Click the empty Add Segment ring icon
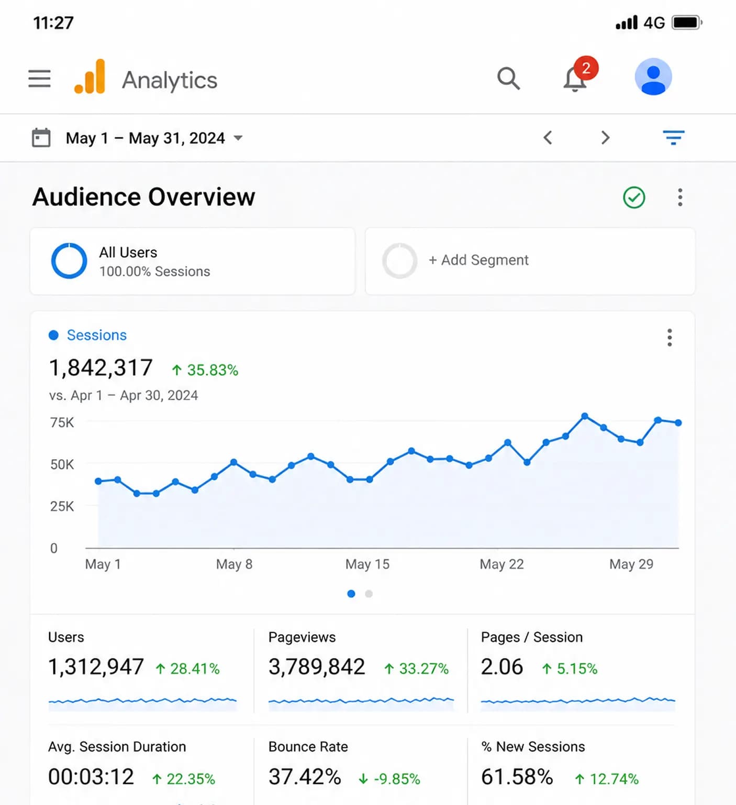Viewport: 736px width, 805px height. [399, 260]
